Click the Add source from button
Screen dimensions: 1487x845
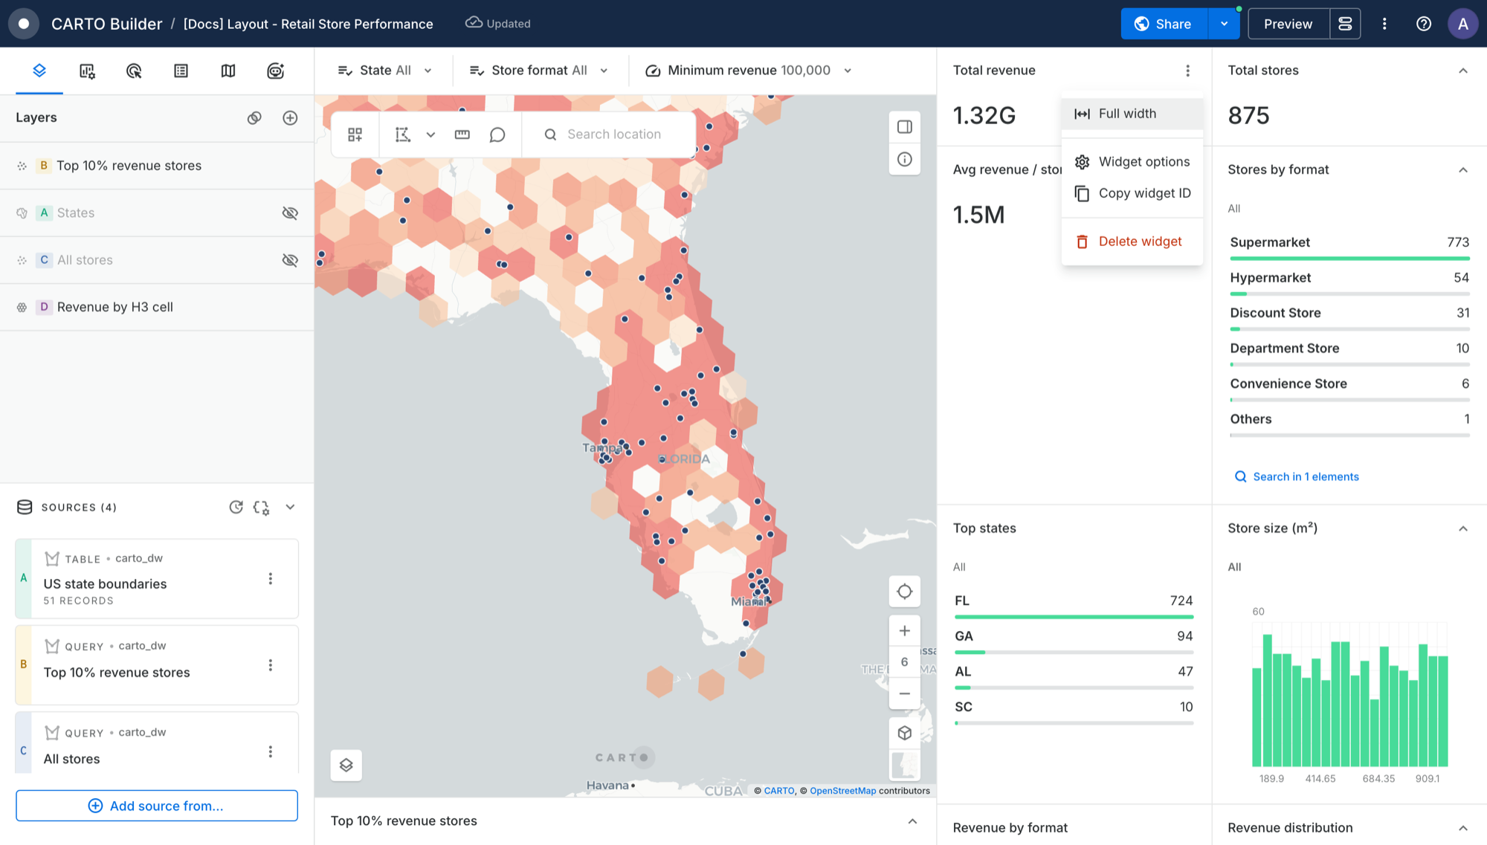[157, 806]
